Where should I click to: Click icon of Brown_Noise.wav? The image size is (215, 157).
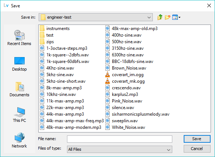107,68
